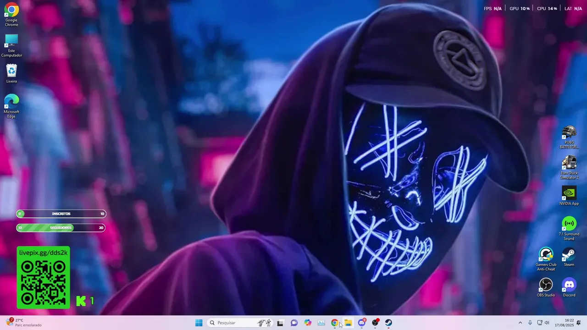Switch to Steam in the taskbar
This screenshot has width=587, height=330.
click(388, 323)
